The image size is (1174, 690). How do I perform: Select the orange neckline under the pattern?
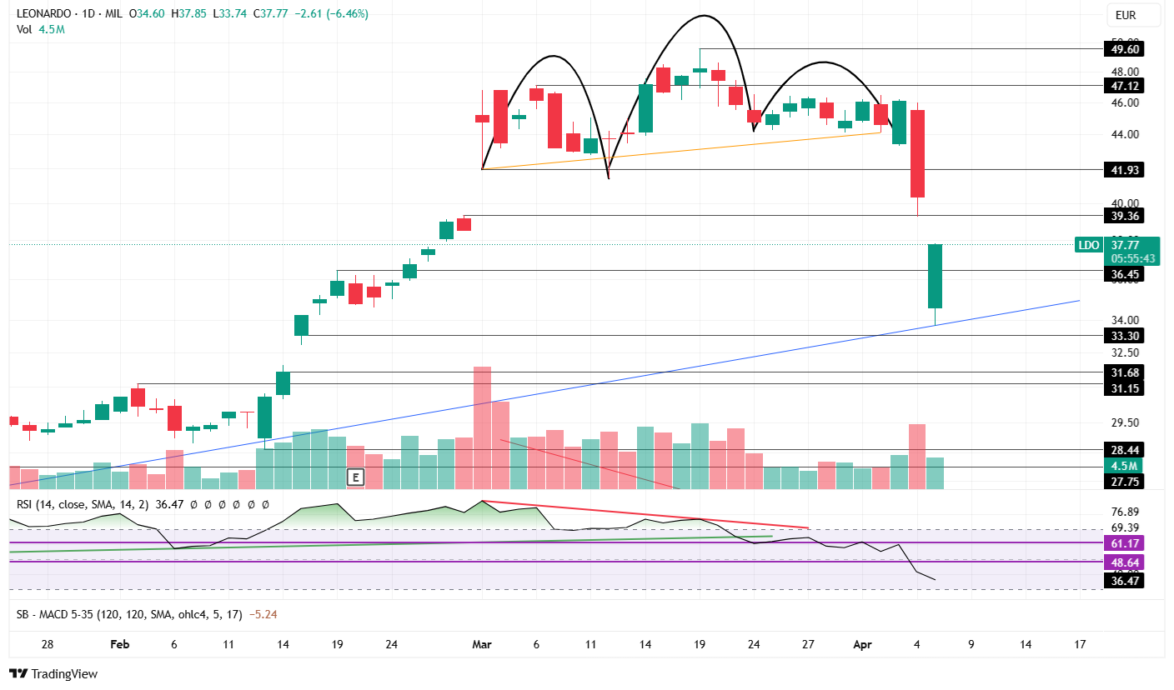pyautogui.click(x=682, y=151)
